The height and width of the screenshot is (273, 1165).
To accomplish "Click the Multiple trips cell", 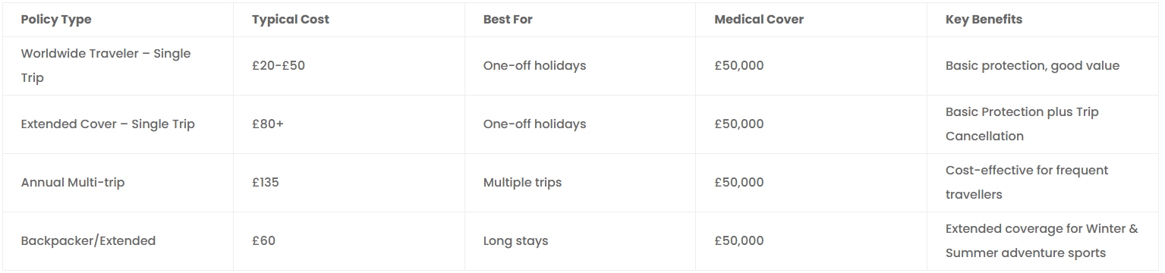I will (x=523, y=183).
